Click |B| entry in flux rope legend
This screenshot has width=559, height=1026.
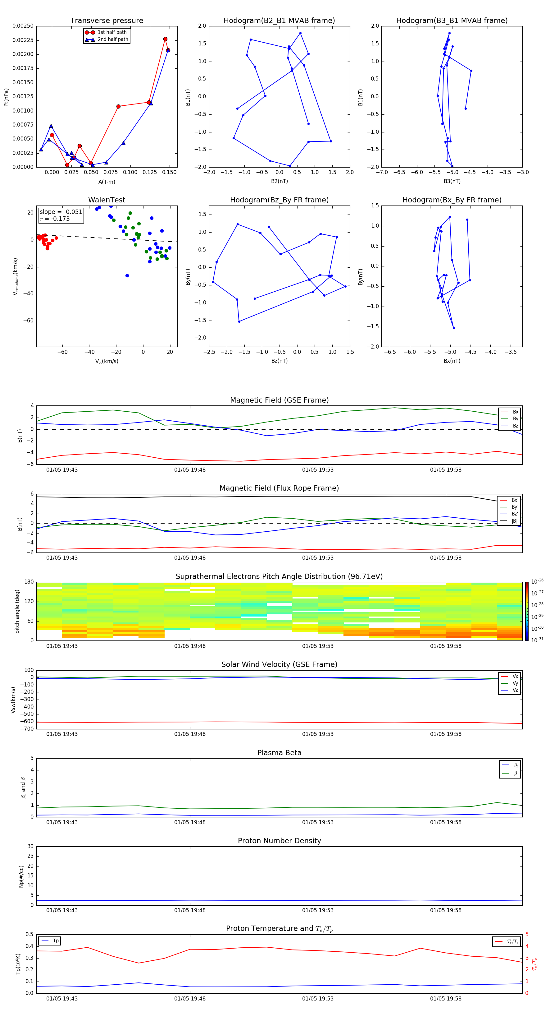pos(509,521)
